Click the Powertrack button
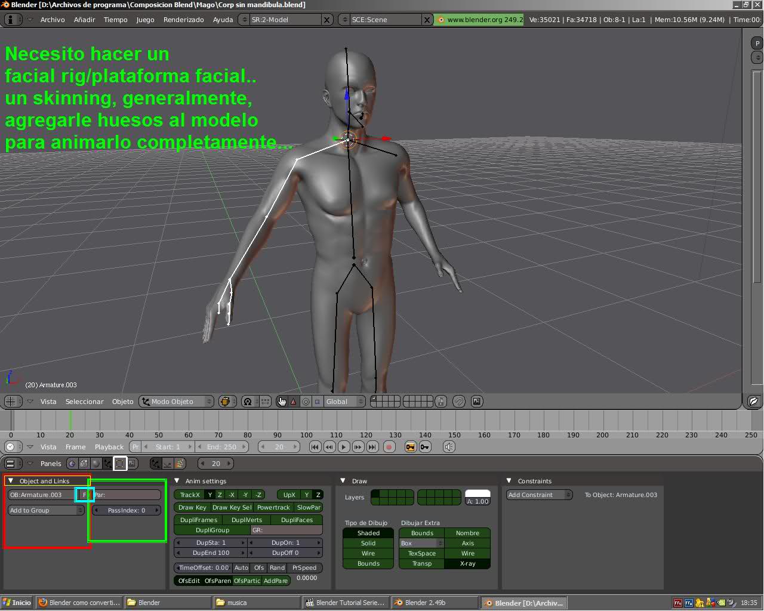 tap(273, 507)
